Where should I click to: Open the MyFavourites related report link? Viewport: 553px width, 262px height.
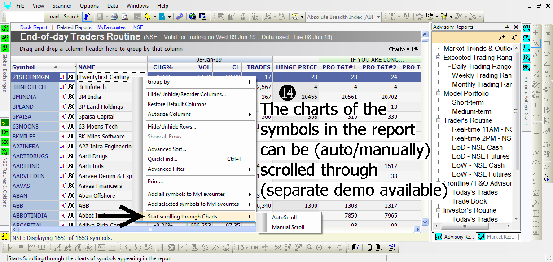pos(111,27)
